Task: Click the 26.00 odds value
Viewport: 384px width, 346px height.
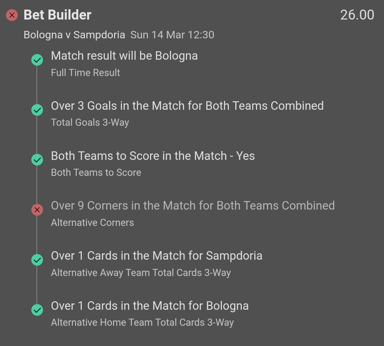Action: (357, 15)
